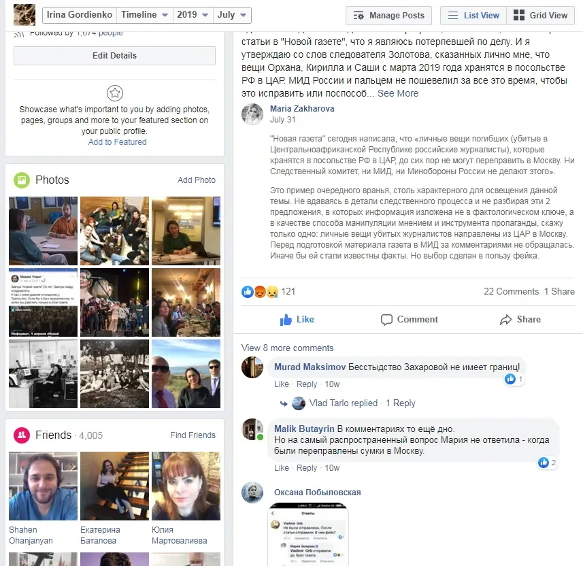This screenshot has height=566, width=583.
Task: Open the July month dropdown
Action: [x=232, y=15]
